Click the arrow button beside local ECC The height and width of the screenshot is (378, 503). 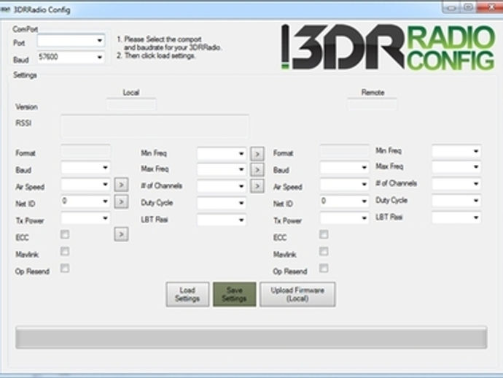121,234
